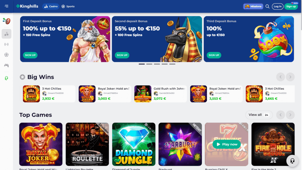Image resolution: width=302 pixels, height=170 pixels.
Task: Show next Big Wins entries arrow
Action: [290, 77]
